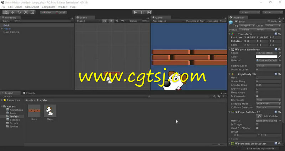Open Sprite Renderer gear settings menu

280,49
